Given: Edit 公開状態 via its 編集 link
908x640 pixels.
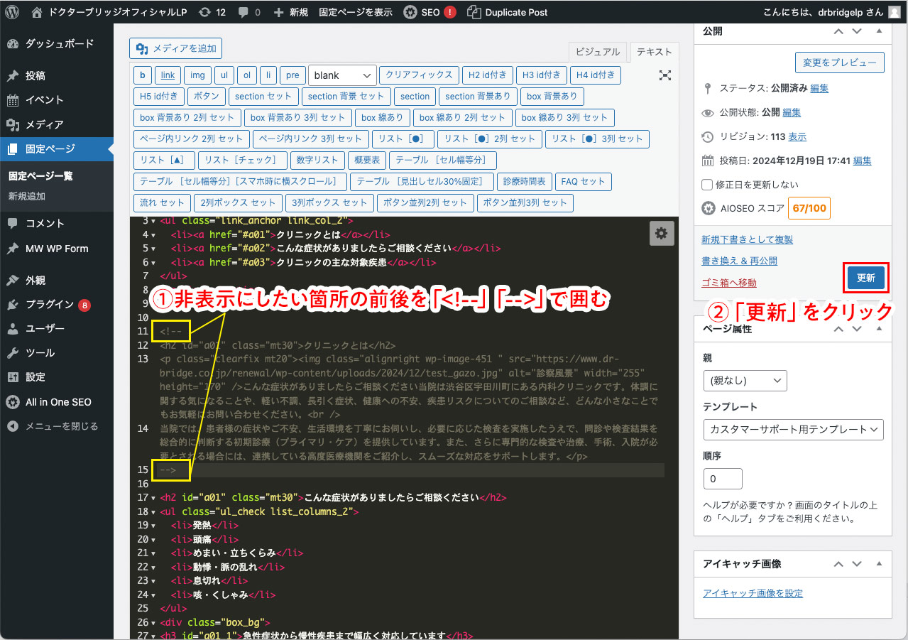Looking at the screenshot, I should click(792, 112).
